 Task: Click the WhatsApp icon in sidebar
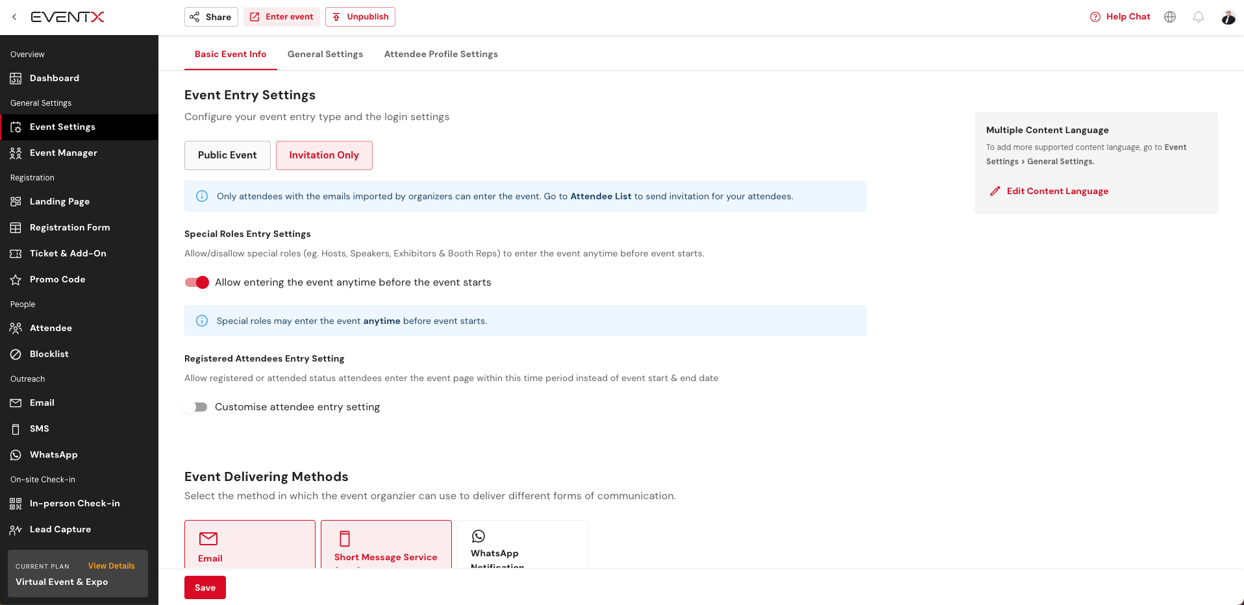[16, 455]
